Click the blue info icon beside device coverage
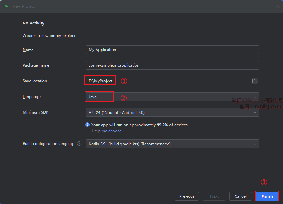 (87, 125)
